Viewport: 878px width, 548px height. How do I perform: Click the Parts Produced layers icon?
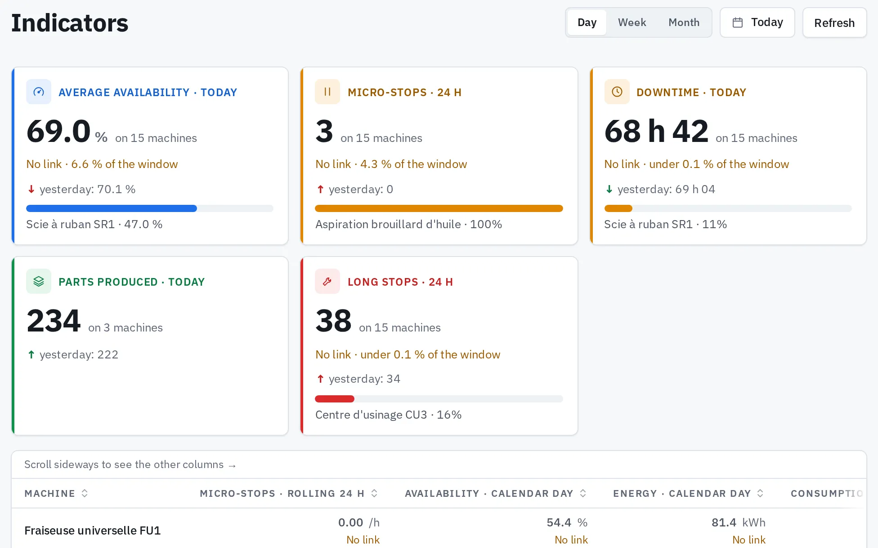coord(39,281)
